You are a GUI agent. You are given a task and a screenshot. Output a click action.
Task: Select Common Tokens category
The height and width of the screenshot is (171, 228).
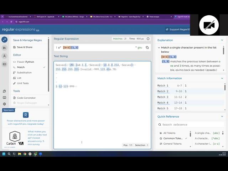pos(173,138)
